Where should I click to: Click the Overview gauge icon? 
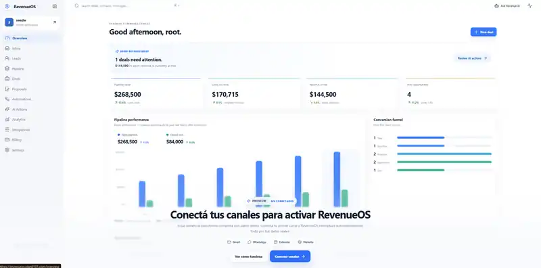[7, 38]
